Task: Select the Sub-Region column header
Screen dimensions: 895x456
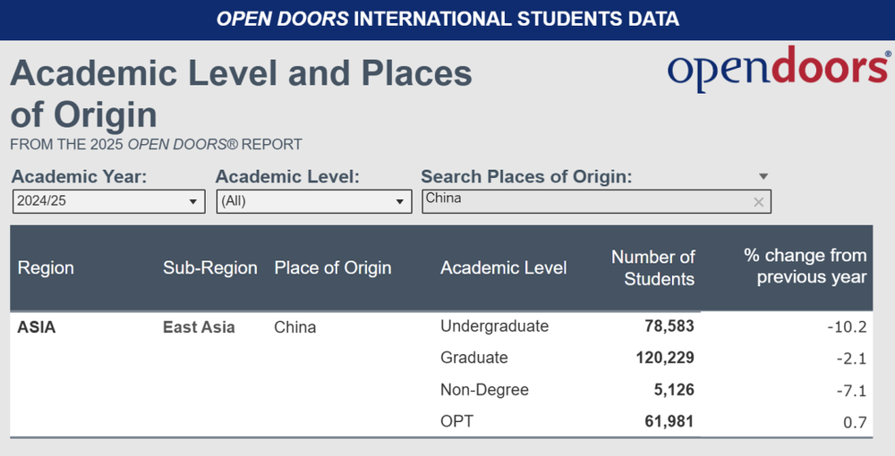Action: click(210, 268)
